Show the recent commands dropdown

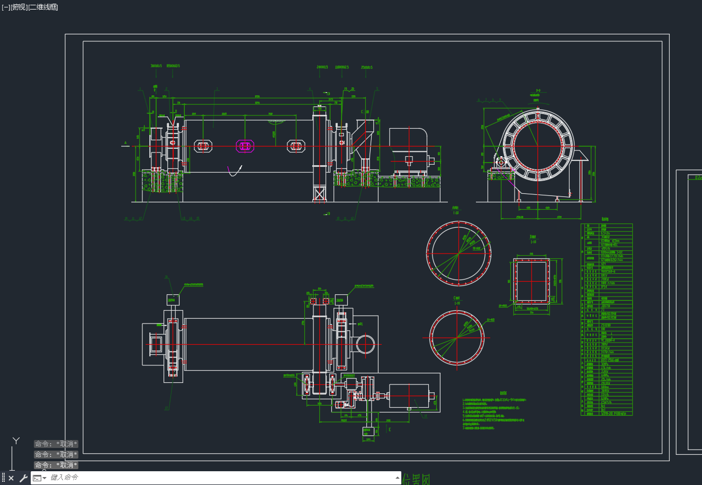(x=40, y=478)
